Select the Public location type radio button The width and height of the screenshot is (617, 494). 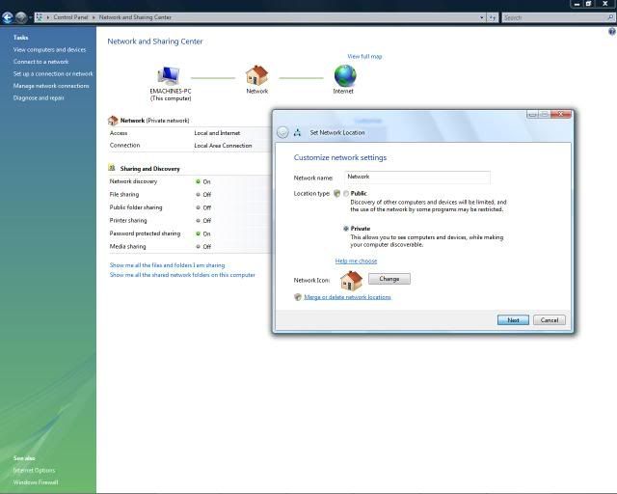click(346, 193)
